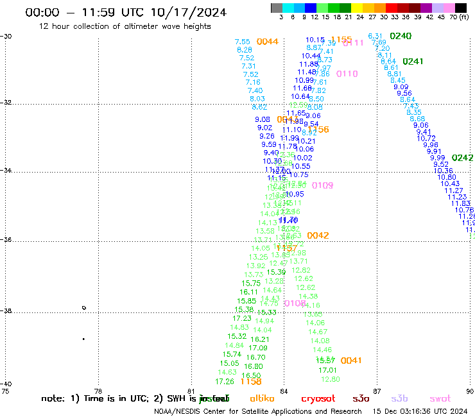The height and width of the screenshot is (417, 475).
Task: Click the timestamp '15 Dec 03:16:36 UTC 2024'
Action: click(x=420, y=412)
